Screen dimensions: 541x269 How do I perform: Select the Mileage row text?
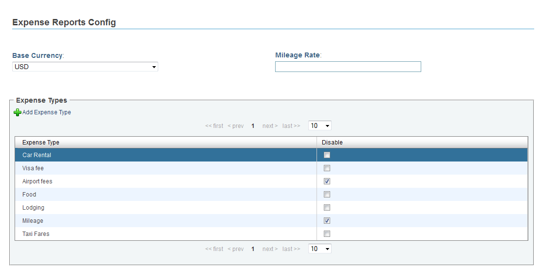point(33,221)
